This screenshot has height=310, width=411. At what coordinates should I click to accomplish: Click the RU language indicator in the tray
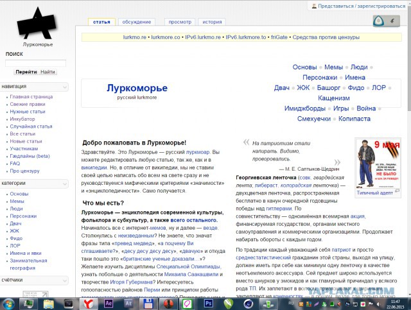pyautogui.click(x=291, y=303)
